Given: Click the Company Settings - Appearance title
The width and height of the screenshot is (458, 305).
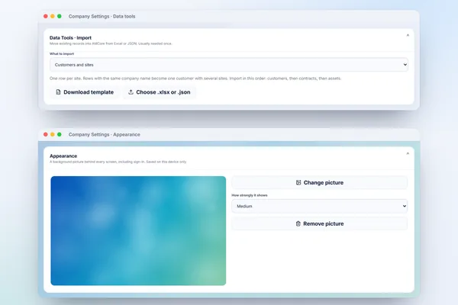Looking at the screenshot, I should [105, 134].
